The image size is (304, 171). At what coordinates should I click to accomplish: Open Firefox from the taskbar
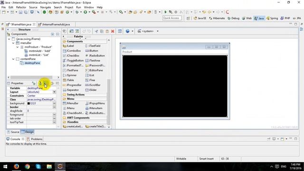[x=16, y=166]
